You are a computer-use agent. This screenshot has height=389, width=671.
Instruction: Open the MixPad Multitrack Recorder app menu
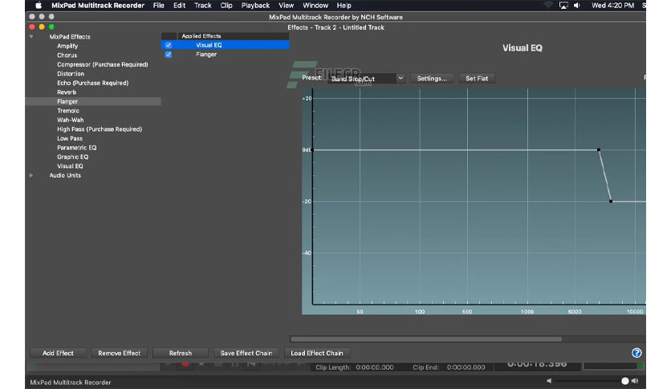98,6
